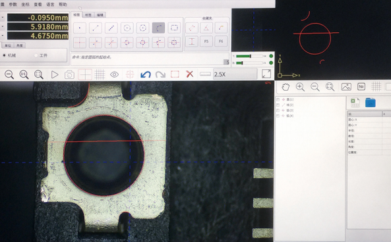
Task: Open the 2.5X magnification dropdown
Action: tap(235, 74)
